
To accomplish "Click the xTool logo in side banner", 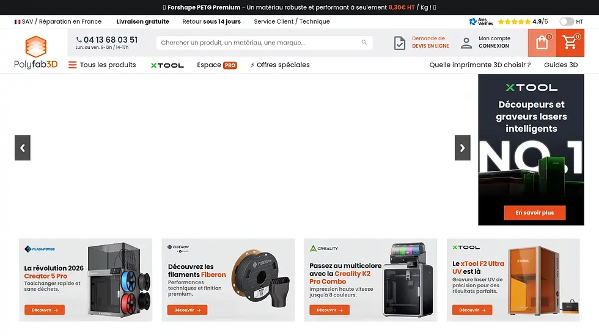I will [531, 88].
